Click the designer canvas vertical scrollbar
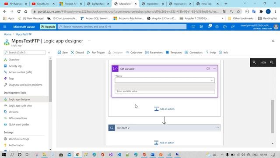280x158 pixels. tap(273, 116)
